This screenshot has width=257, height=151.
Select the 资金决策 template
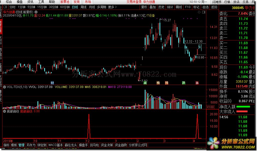pos(107,145)
